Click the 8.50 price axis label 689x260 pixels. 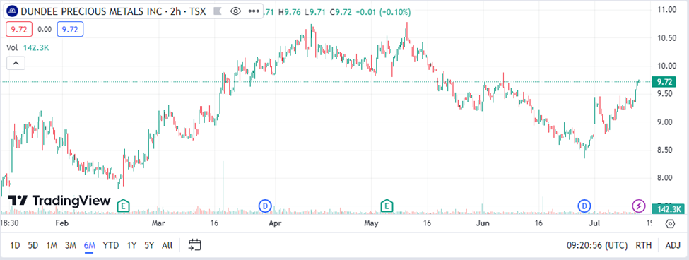[x=666, y=150]
